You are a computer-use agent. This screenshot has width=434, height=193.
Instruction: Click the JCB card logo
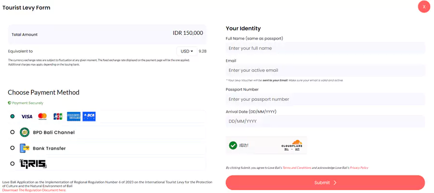[58, 116]
